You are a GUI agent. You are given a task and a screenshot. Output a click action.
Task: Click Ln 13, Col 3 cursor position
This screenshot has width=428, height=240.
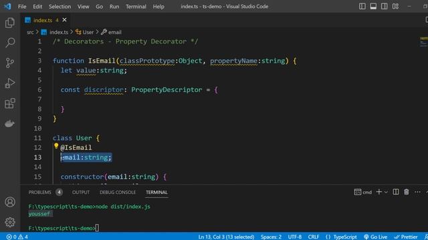tap(226, 237)
